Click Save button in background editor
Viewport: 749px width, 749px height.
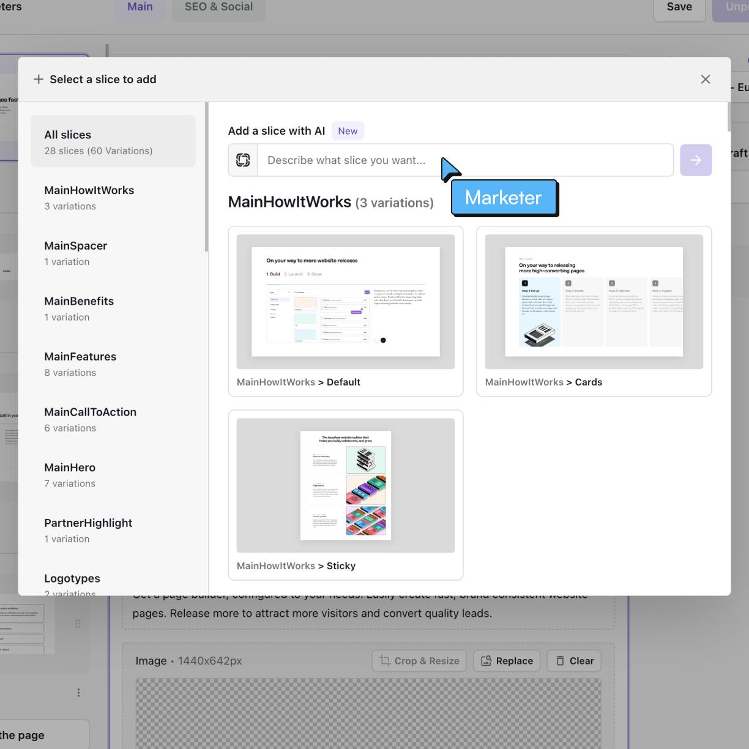point(679,7)
